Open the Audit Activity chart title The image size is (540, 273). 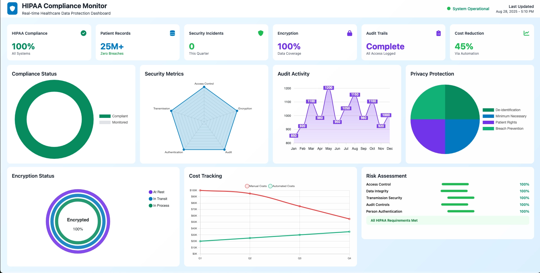click(x=293, y=74)
